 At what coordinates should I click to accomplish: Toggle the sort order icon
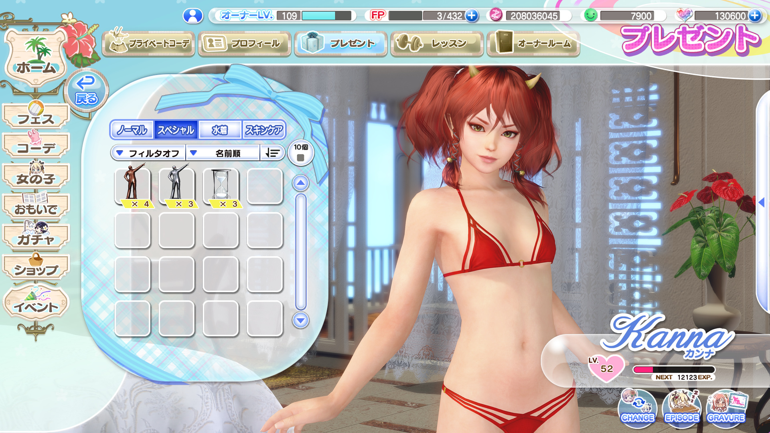[x=272, y=153]
